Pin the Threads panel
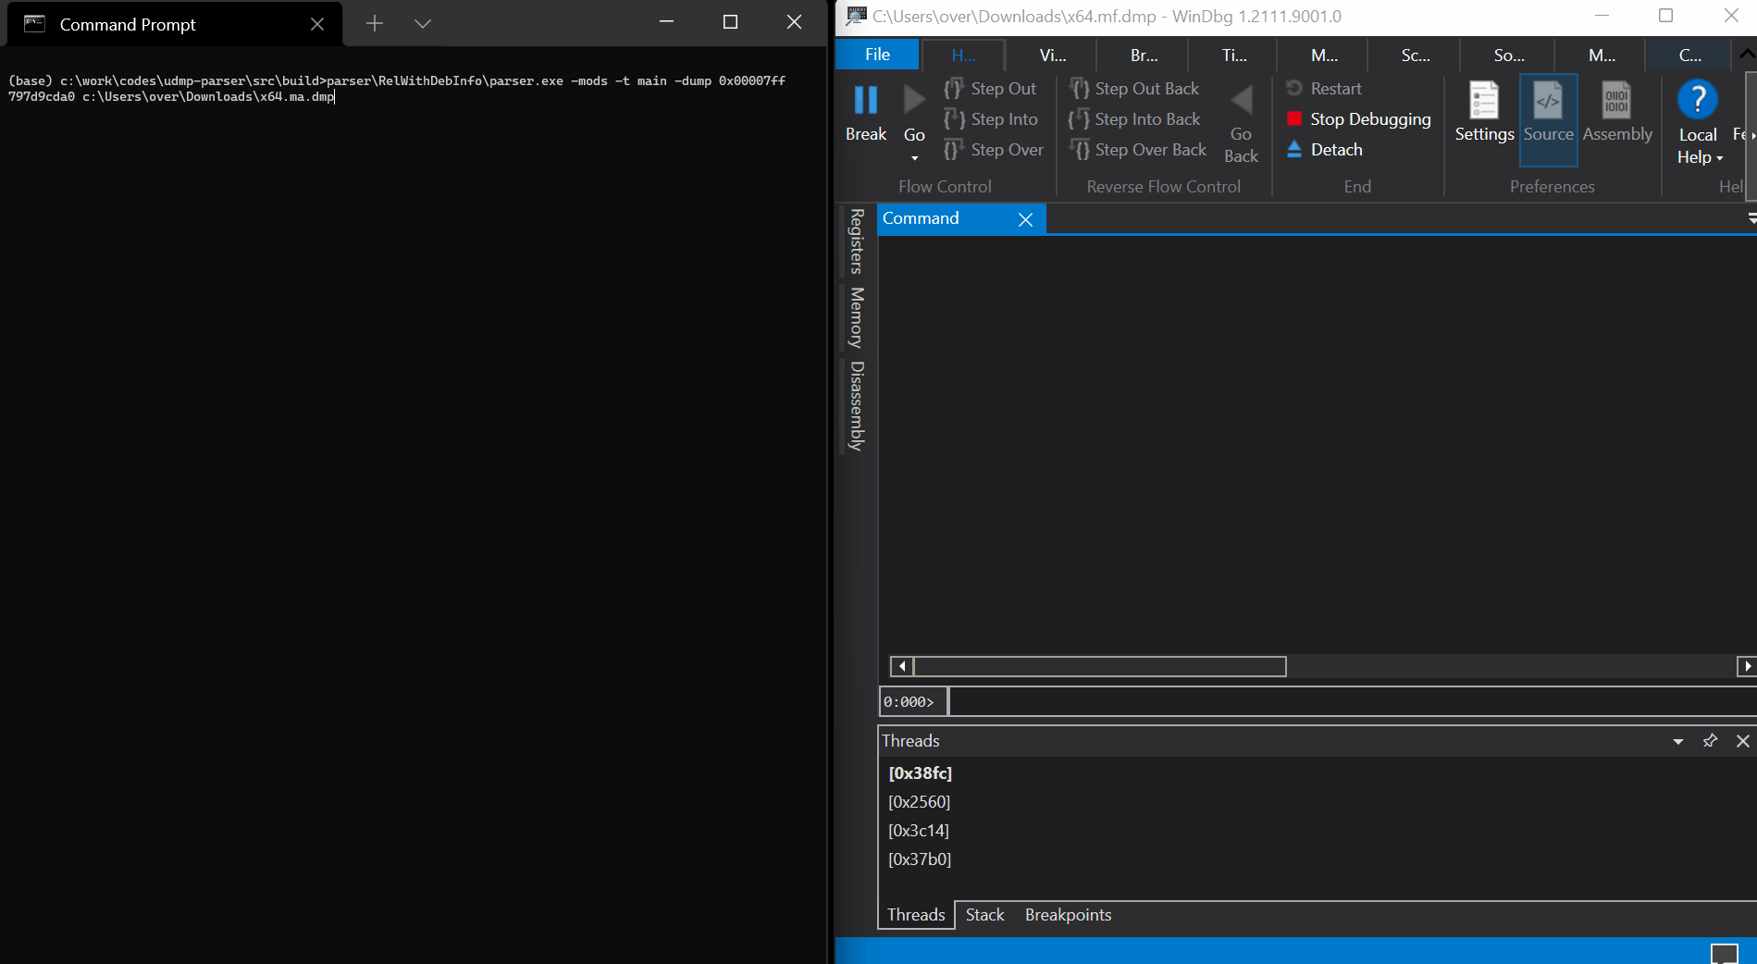The width and height of the screenshot is (1757, 964). click(x=1709, y=740)
